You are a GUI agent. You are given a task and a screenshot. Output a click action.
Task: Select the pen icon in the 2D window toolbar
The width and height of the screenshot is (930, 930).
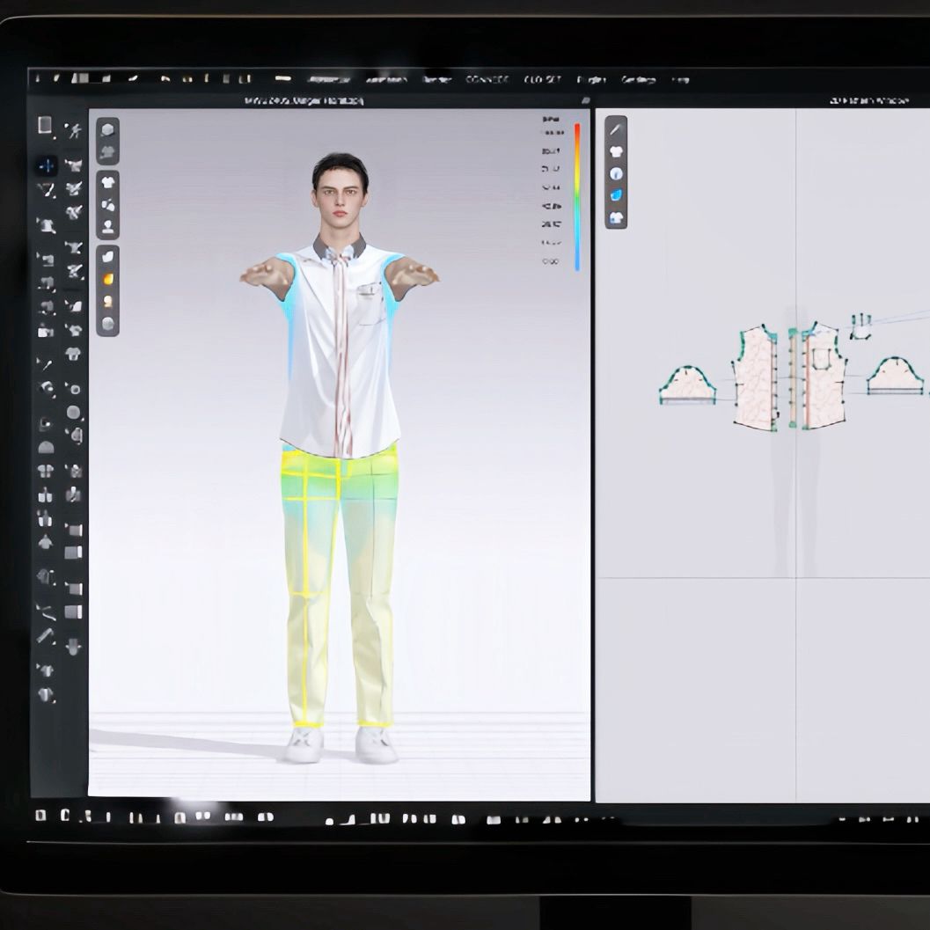(x=616, y=129)
